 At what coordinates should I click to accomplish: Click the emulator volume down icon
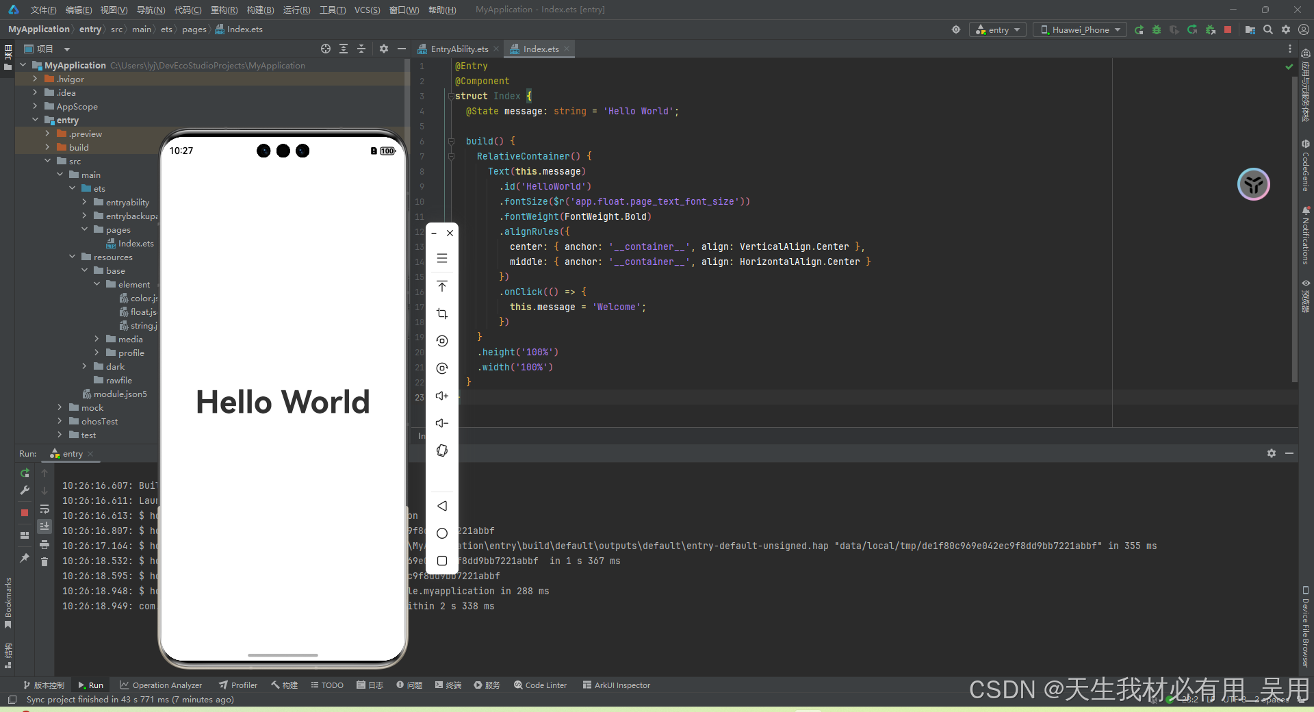pyautogui.click(x=442, y=423)
